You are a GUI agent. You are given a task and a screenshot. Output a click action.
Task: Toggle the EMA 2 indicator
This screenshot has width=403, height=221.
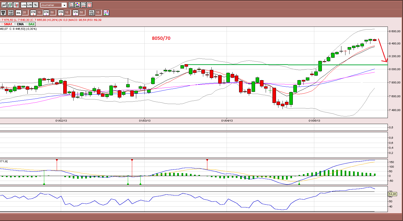tap(46, 12)
